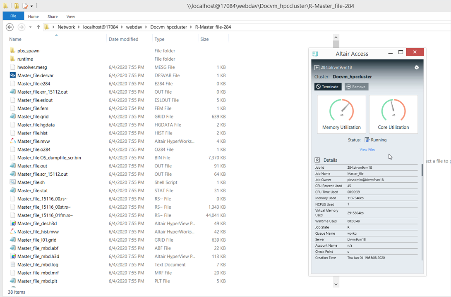Expand chevron after webdav breadcrumb

click(146, 27)
